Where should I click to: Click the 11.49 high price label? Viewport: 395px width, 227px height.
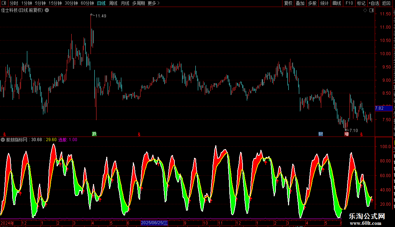(101, 16)
